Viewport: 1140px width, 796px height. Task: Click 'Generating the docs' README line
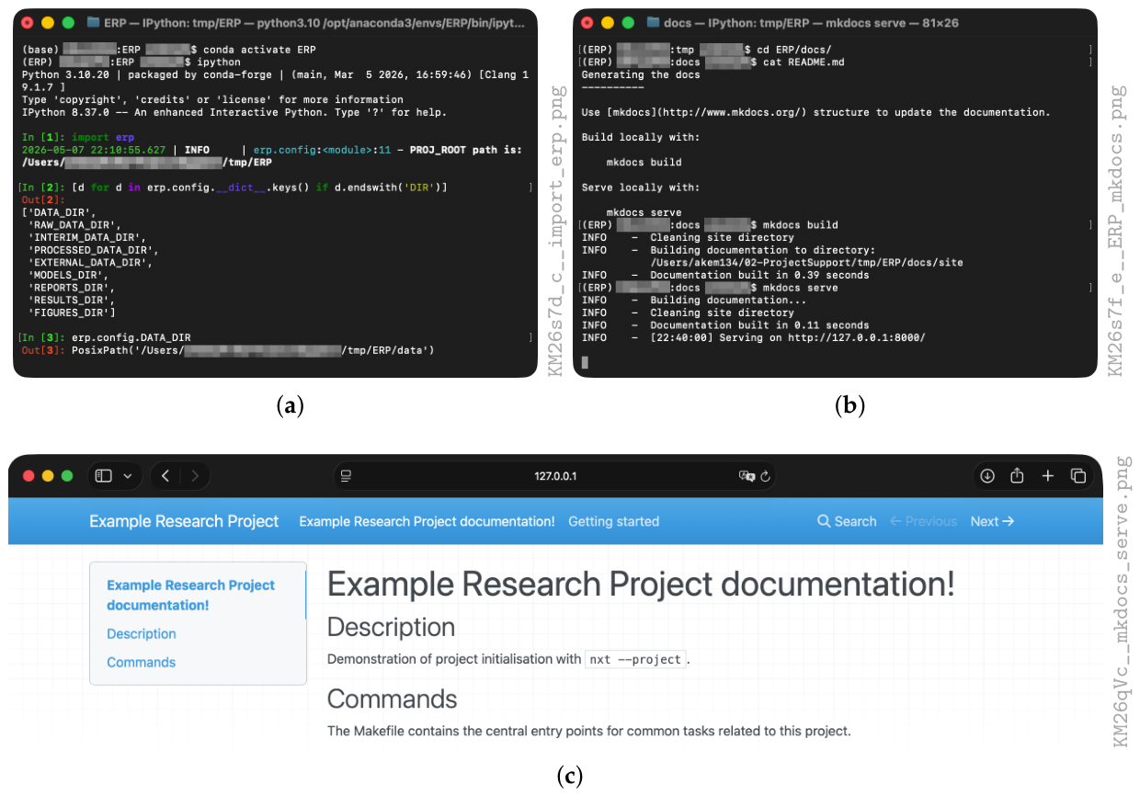(641, 74)
